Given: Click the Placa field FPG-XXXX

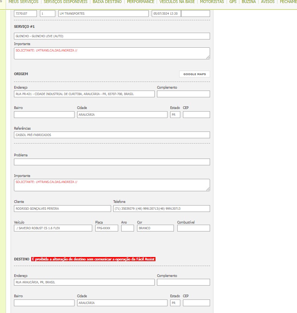Looking at the screenshot, I should pos(107,228).
